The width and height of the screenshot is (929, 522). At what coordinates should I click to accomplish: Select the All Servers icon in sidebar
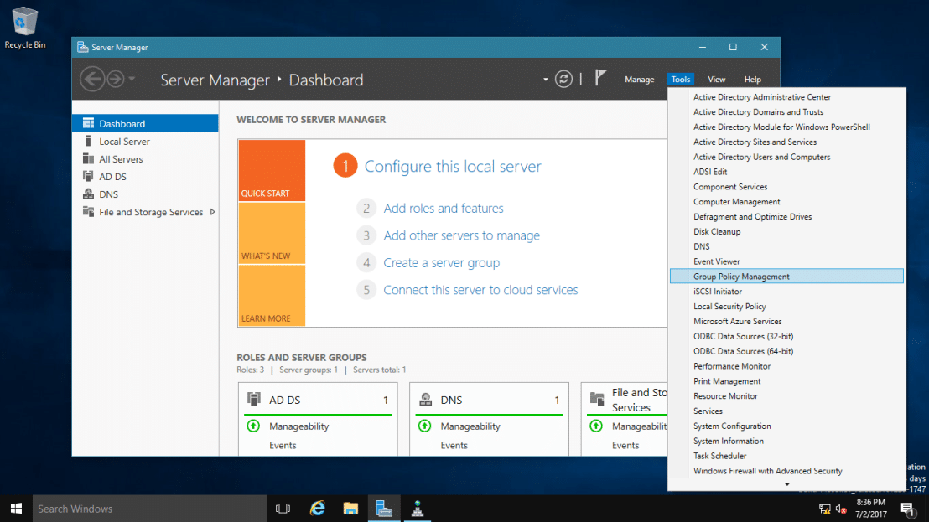pyautogui.click(x=88, y=158)
